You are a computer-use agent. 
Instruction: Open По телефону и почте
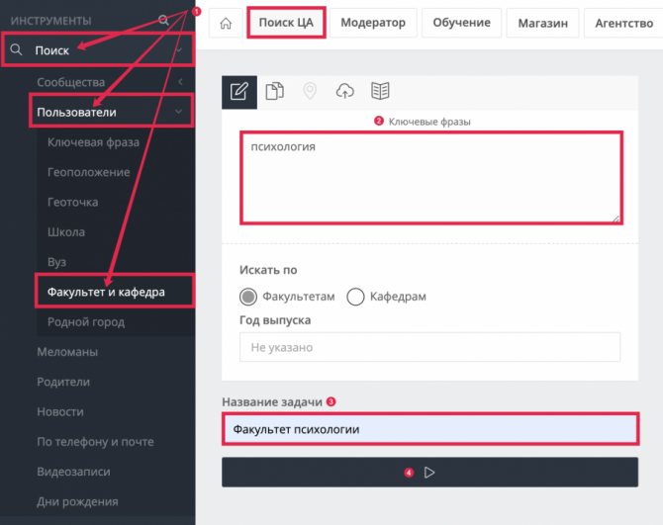coord(95,442)
